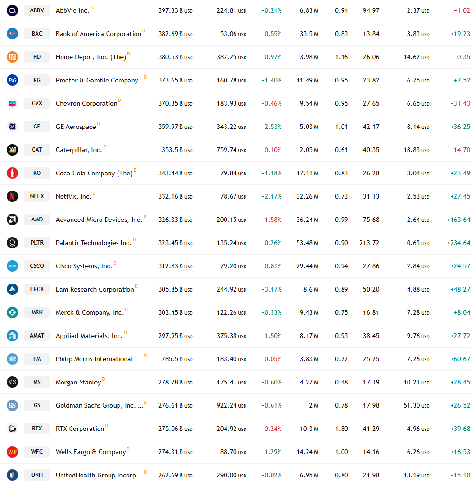Click the AMD logo icon
Image resolution: width=471 pixels, height=485 pixels.
point(12,220)
